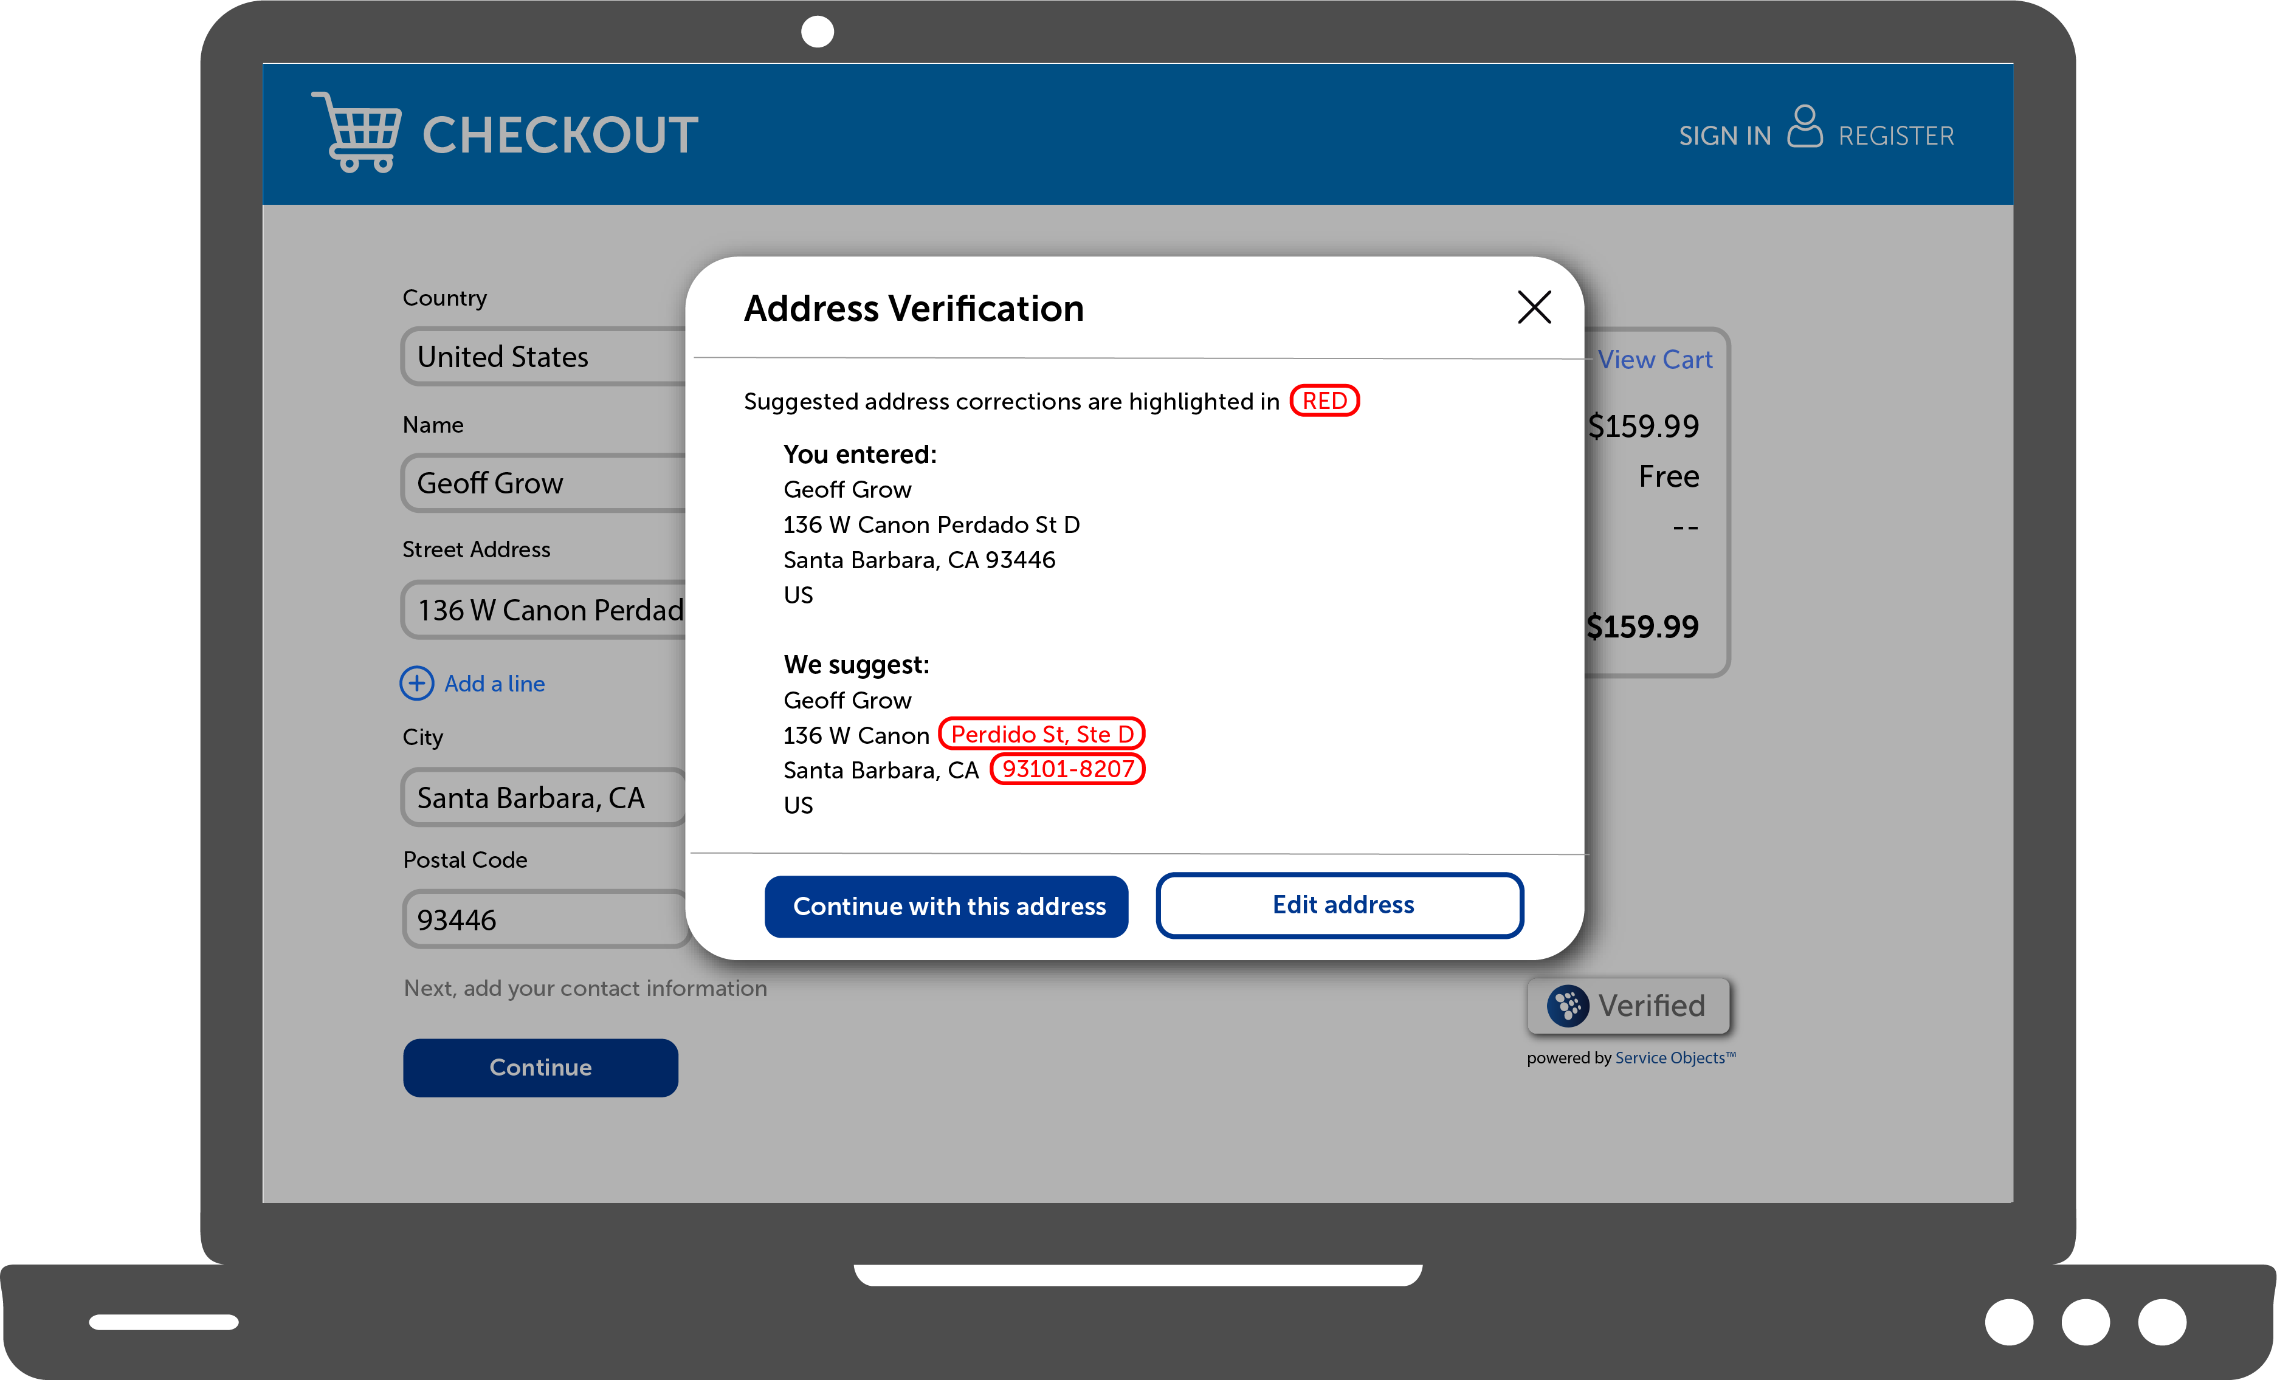Screen dimensions: 2277x1380
Task: Click the Service Objects Verified badge logo
Action: coord(1568,1006)
